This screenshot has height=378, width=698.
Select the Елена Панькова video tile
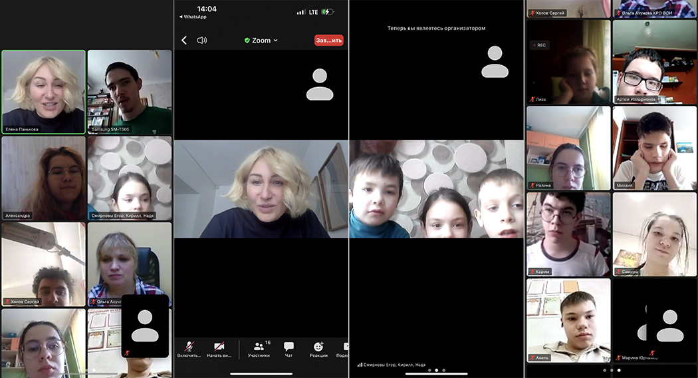[44, 92]
